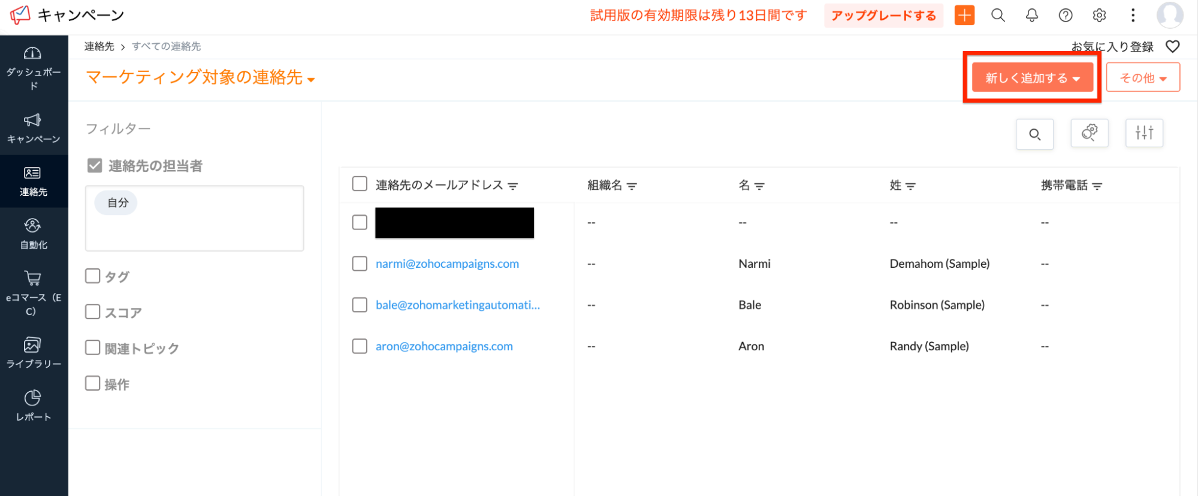Click the search icon above contact table
The width and height of the screenshot is (1198, 496).
pos(1034,134)
